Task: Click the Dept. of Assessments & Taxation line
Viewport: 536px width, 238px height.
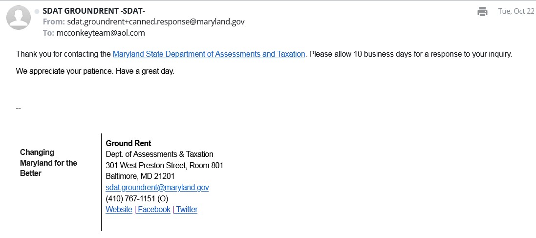Action: pyautogui.click(x=159, y=154)
